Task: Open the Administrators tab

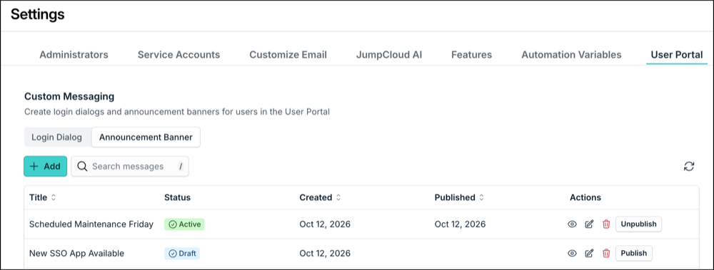Action: pyautogui.click(x=74, y=55)
